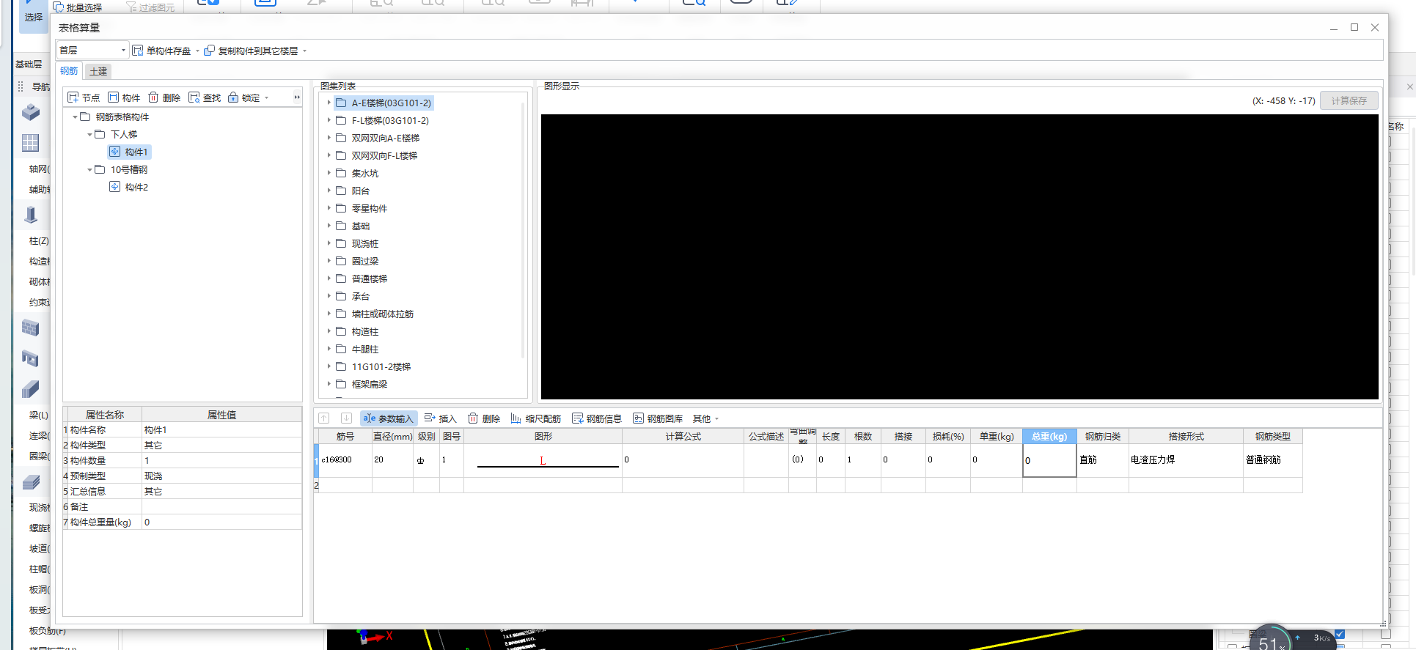Screen dimensions: 1416x650
Task: Click 构件名称 value 构件1
Action: pyautogui.click(x=221, y=430)
